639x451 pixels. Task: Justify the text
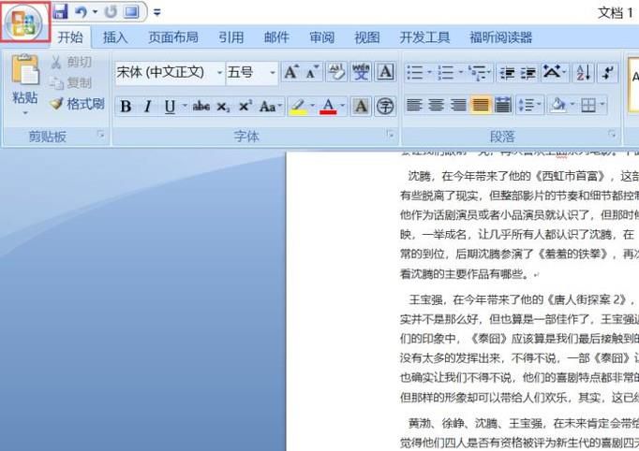pyautogui.click(x=481, y=106)
